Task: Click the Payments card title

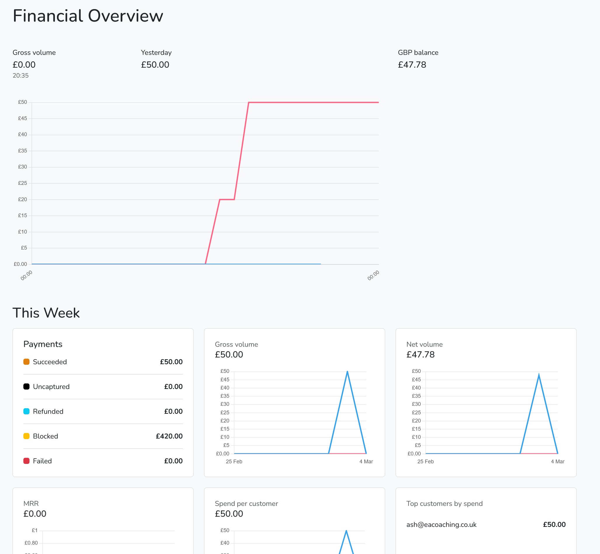Action: coord(43,344)
